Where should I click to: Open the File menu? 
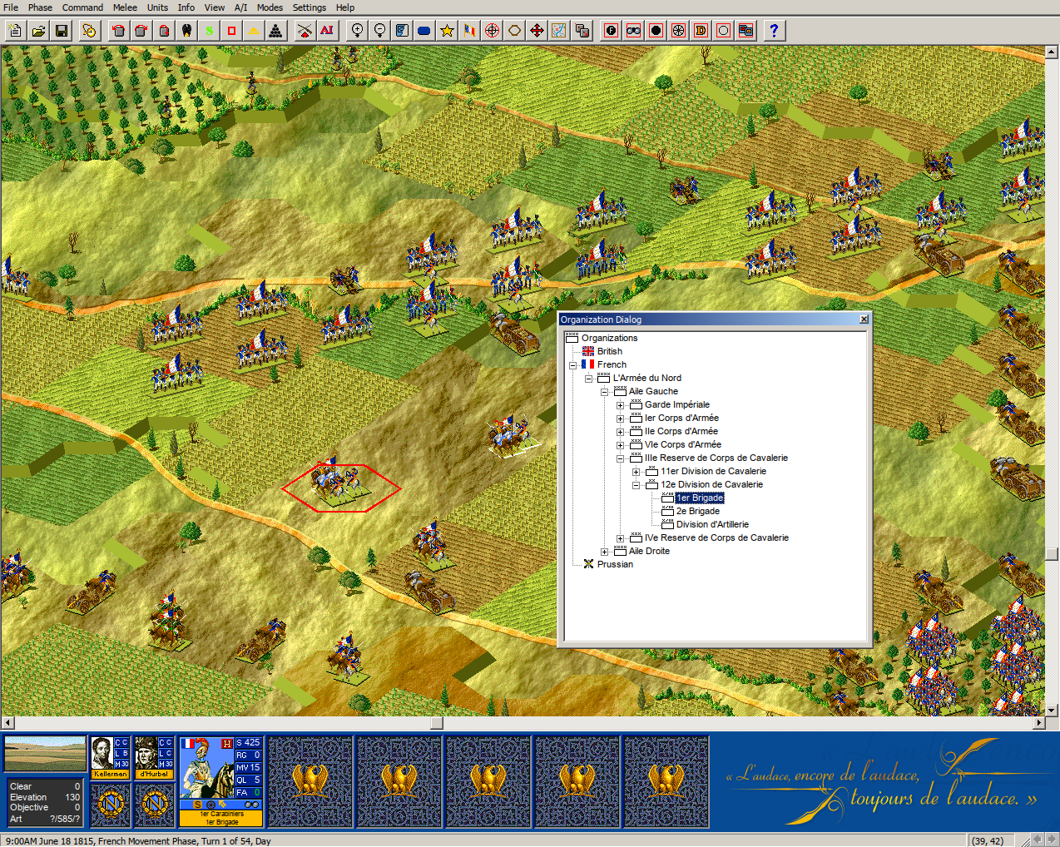(x=11, y=7)
